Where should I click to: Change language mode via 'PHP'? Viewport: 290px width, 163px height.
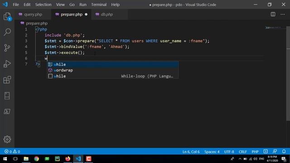coord(255,152)
